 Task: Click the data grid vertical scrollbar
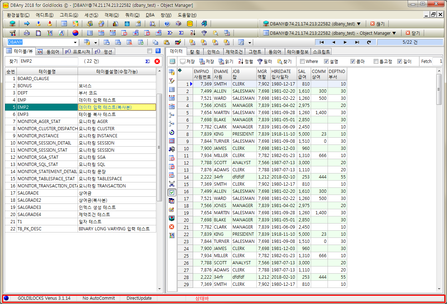(440, 179)
